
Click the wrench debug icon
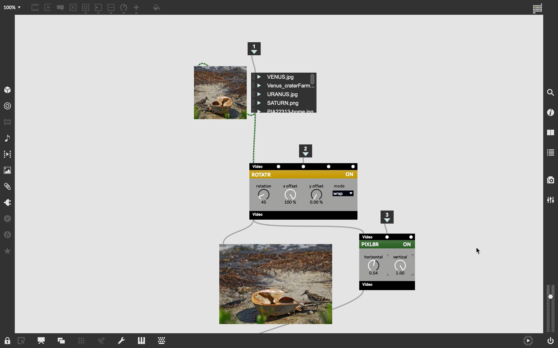tap(121, 340)
